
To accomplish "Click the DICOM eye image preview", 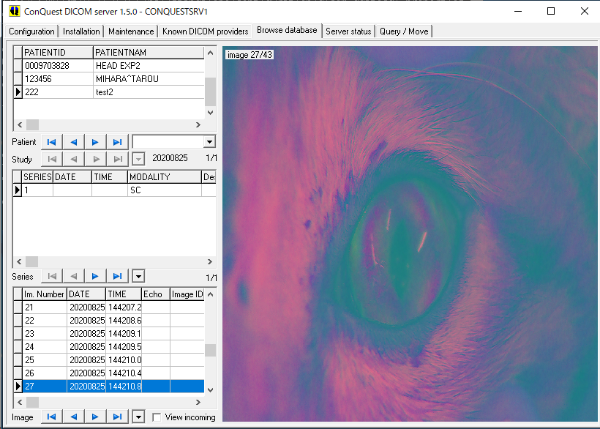I will click(x=410, y=234).
